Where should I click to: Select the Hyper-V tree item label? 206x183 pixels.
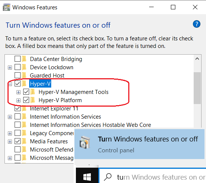tap(40, 83)
